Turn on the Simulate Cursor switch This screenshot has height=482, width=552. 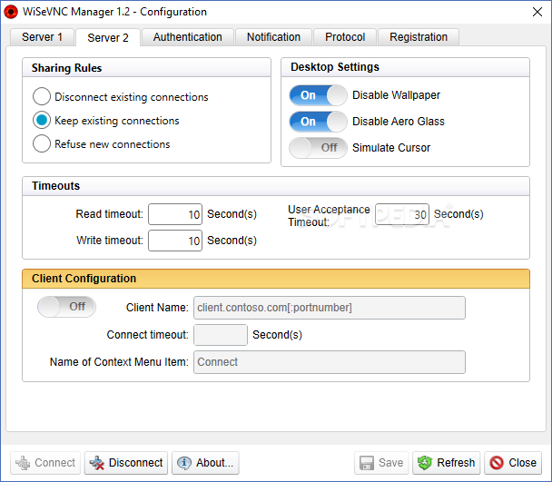point(319,148)
